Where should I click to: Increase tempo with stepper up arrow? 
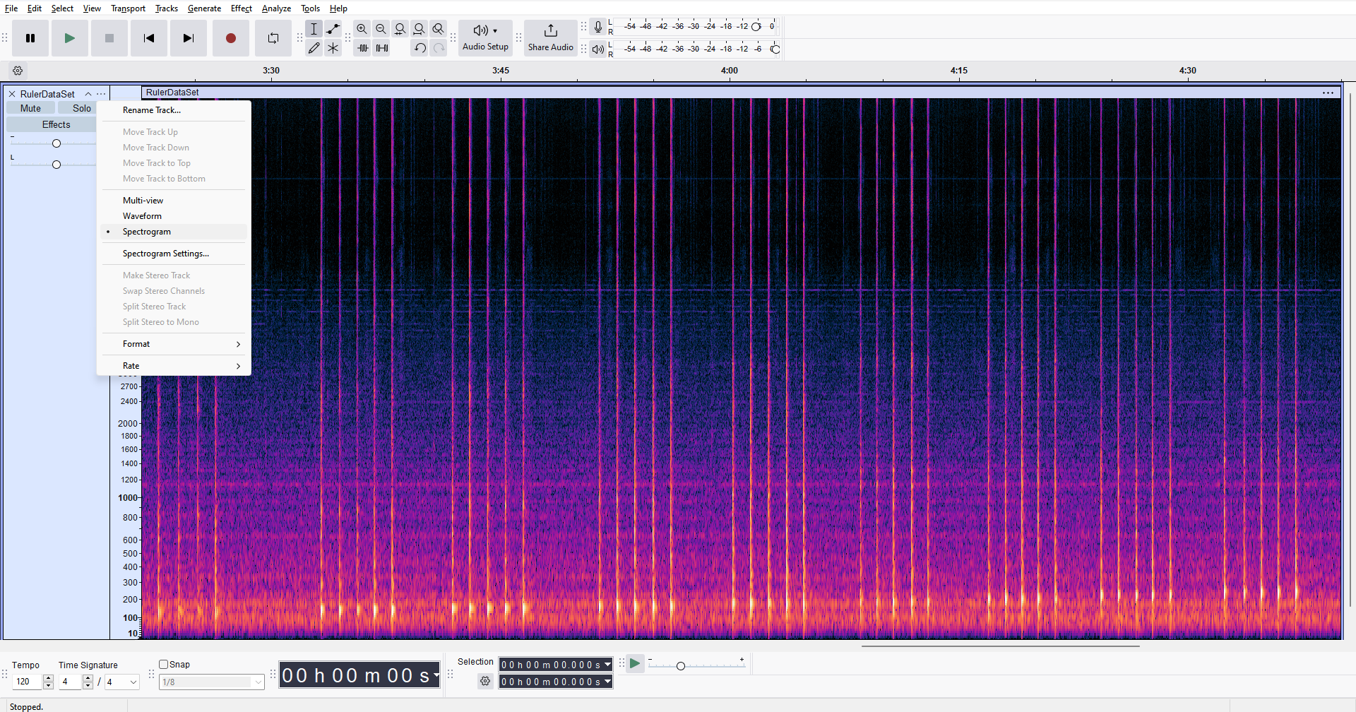coord(48,678)
